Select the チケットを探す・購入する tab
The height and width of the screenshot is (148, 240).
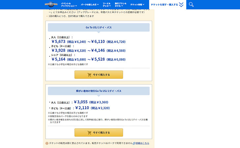tap(167, 5)
